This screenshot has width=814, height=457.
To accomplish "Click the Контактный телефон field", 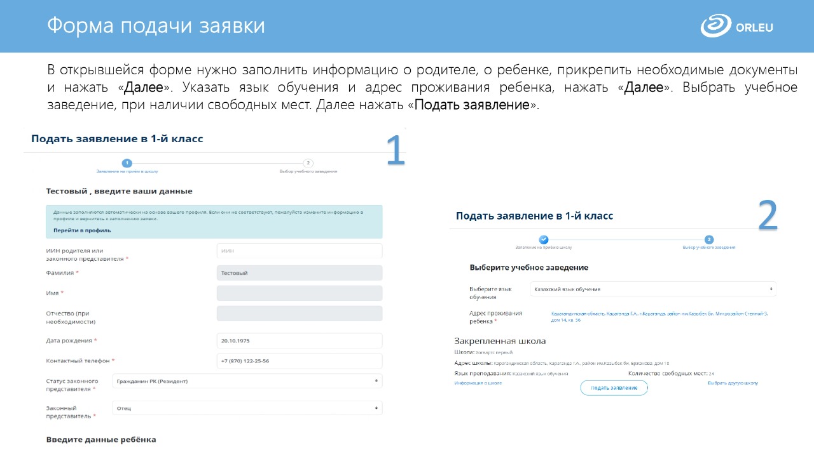I will point(299,361).
